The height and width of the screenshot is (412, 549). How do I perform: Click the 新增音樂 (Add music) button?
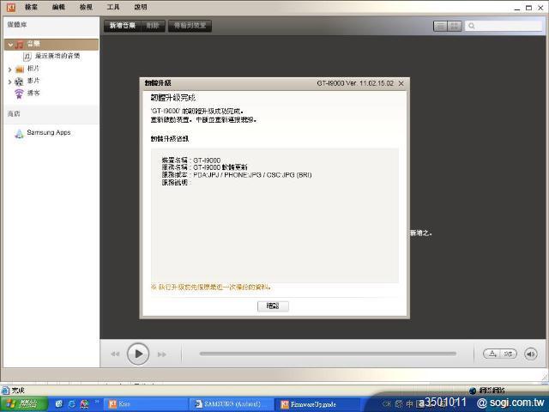(x=122, y=27)
